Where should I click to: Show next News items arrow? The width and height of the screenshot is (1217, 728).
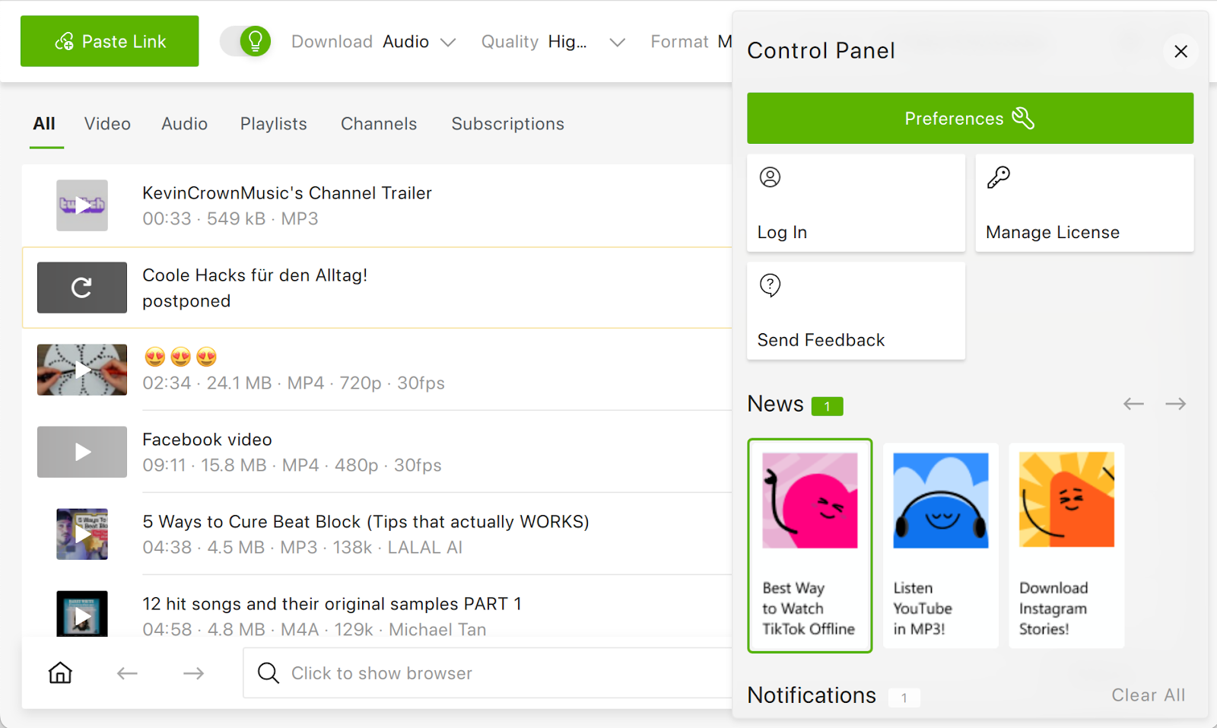pos(1176,404)
